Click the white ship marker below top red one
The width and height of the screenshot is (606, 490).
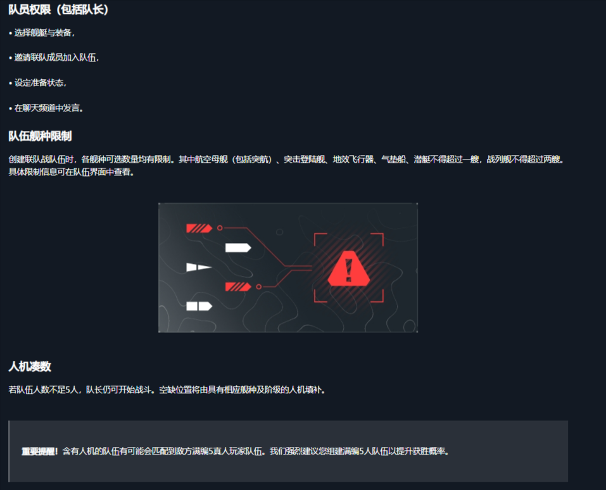238,248
